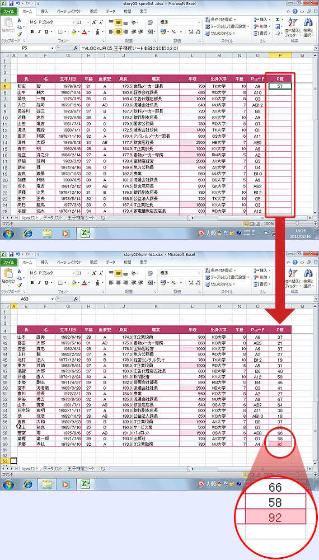Open the MS Pゴシック font dropdown in P5 window
319x560 pixels.
pyautogui.click(x=73, y=22)
